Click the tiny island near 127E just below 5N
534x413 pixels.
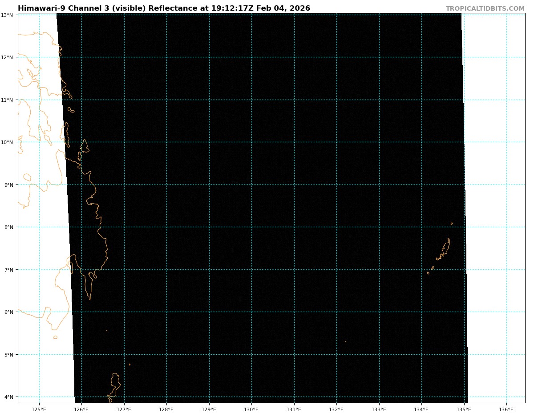point(129,365)
